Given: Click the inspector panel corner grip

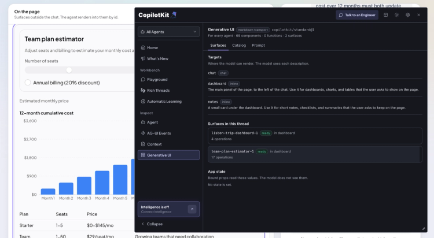Looking at the screenshot, I should point(424,228).
